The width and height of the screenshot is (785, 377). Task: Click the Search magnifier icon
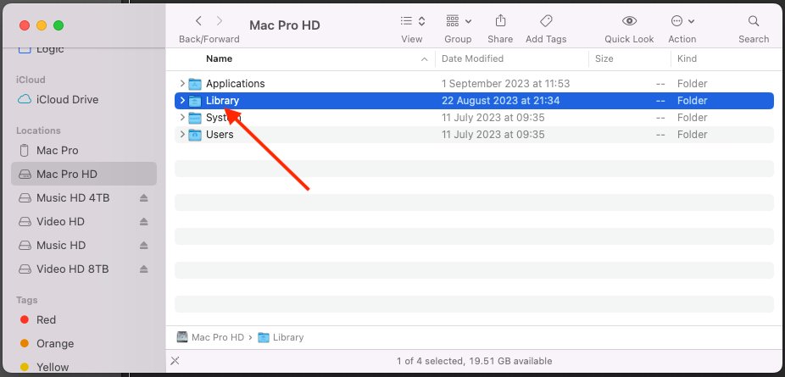pyautogui.click(x=754, y=21)
